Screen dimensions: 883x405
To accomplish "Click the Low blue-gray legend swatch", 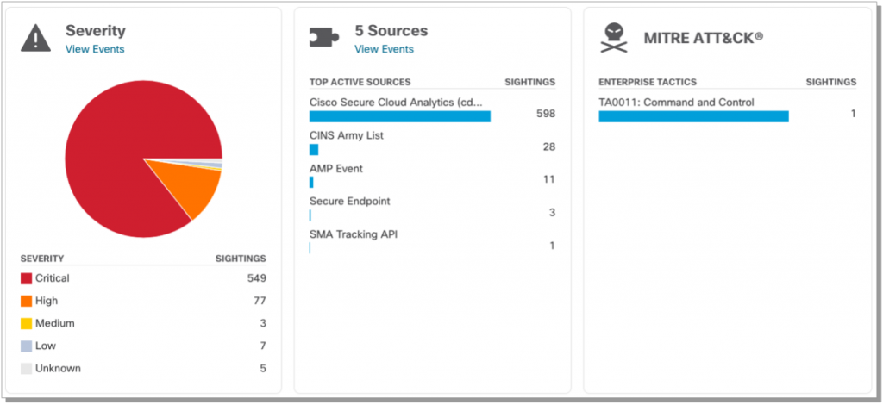I will (x=26, y=346).
